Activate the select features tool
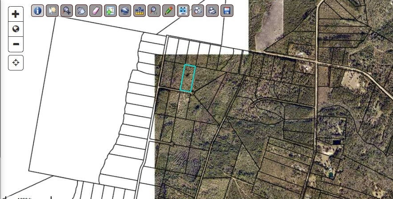 point(52,11)
